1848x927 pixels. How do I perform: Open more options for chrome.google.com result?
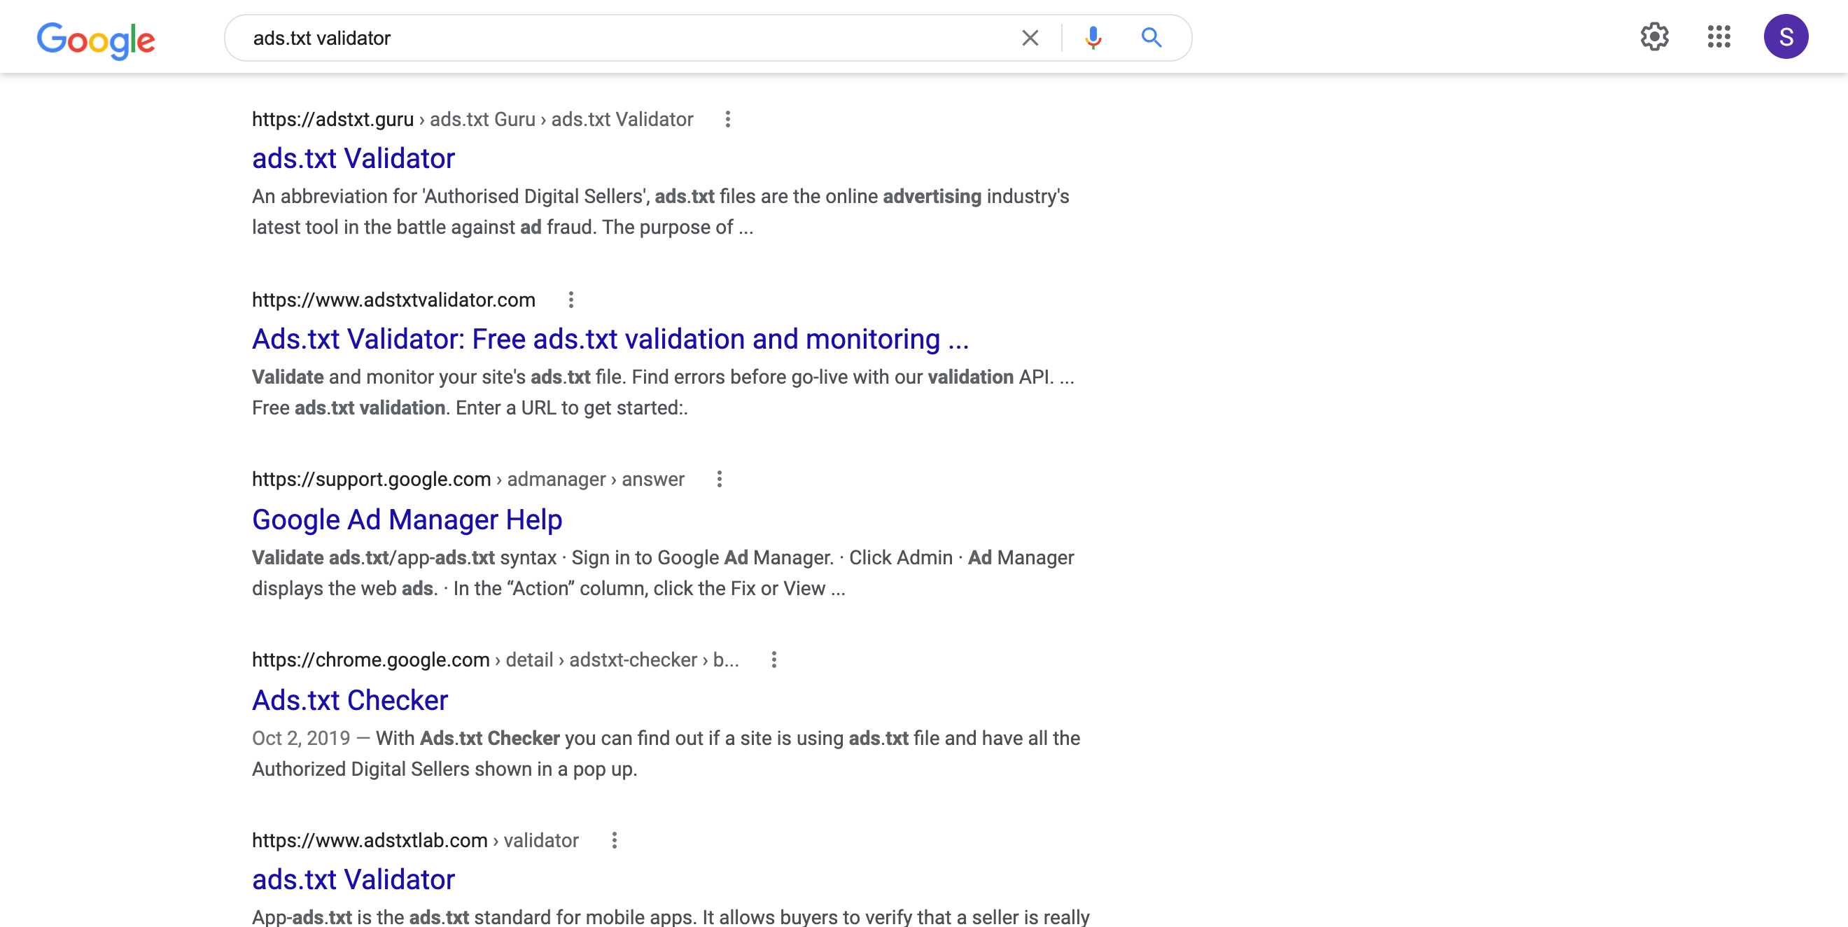(x=773, y=660)
